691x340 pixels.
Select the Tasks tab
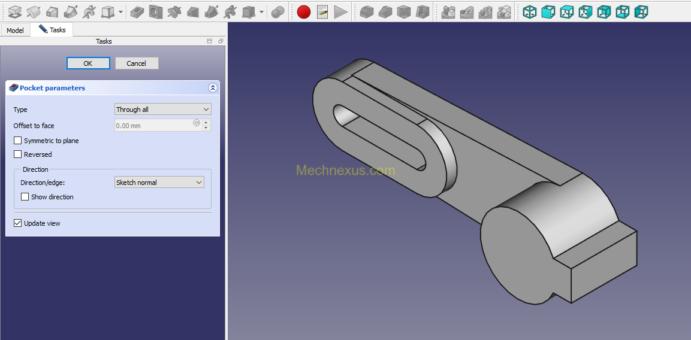[53, 30]
